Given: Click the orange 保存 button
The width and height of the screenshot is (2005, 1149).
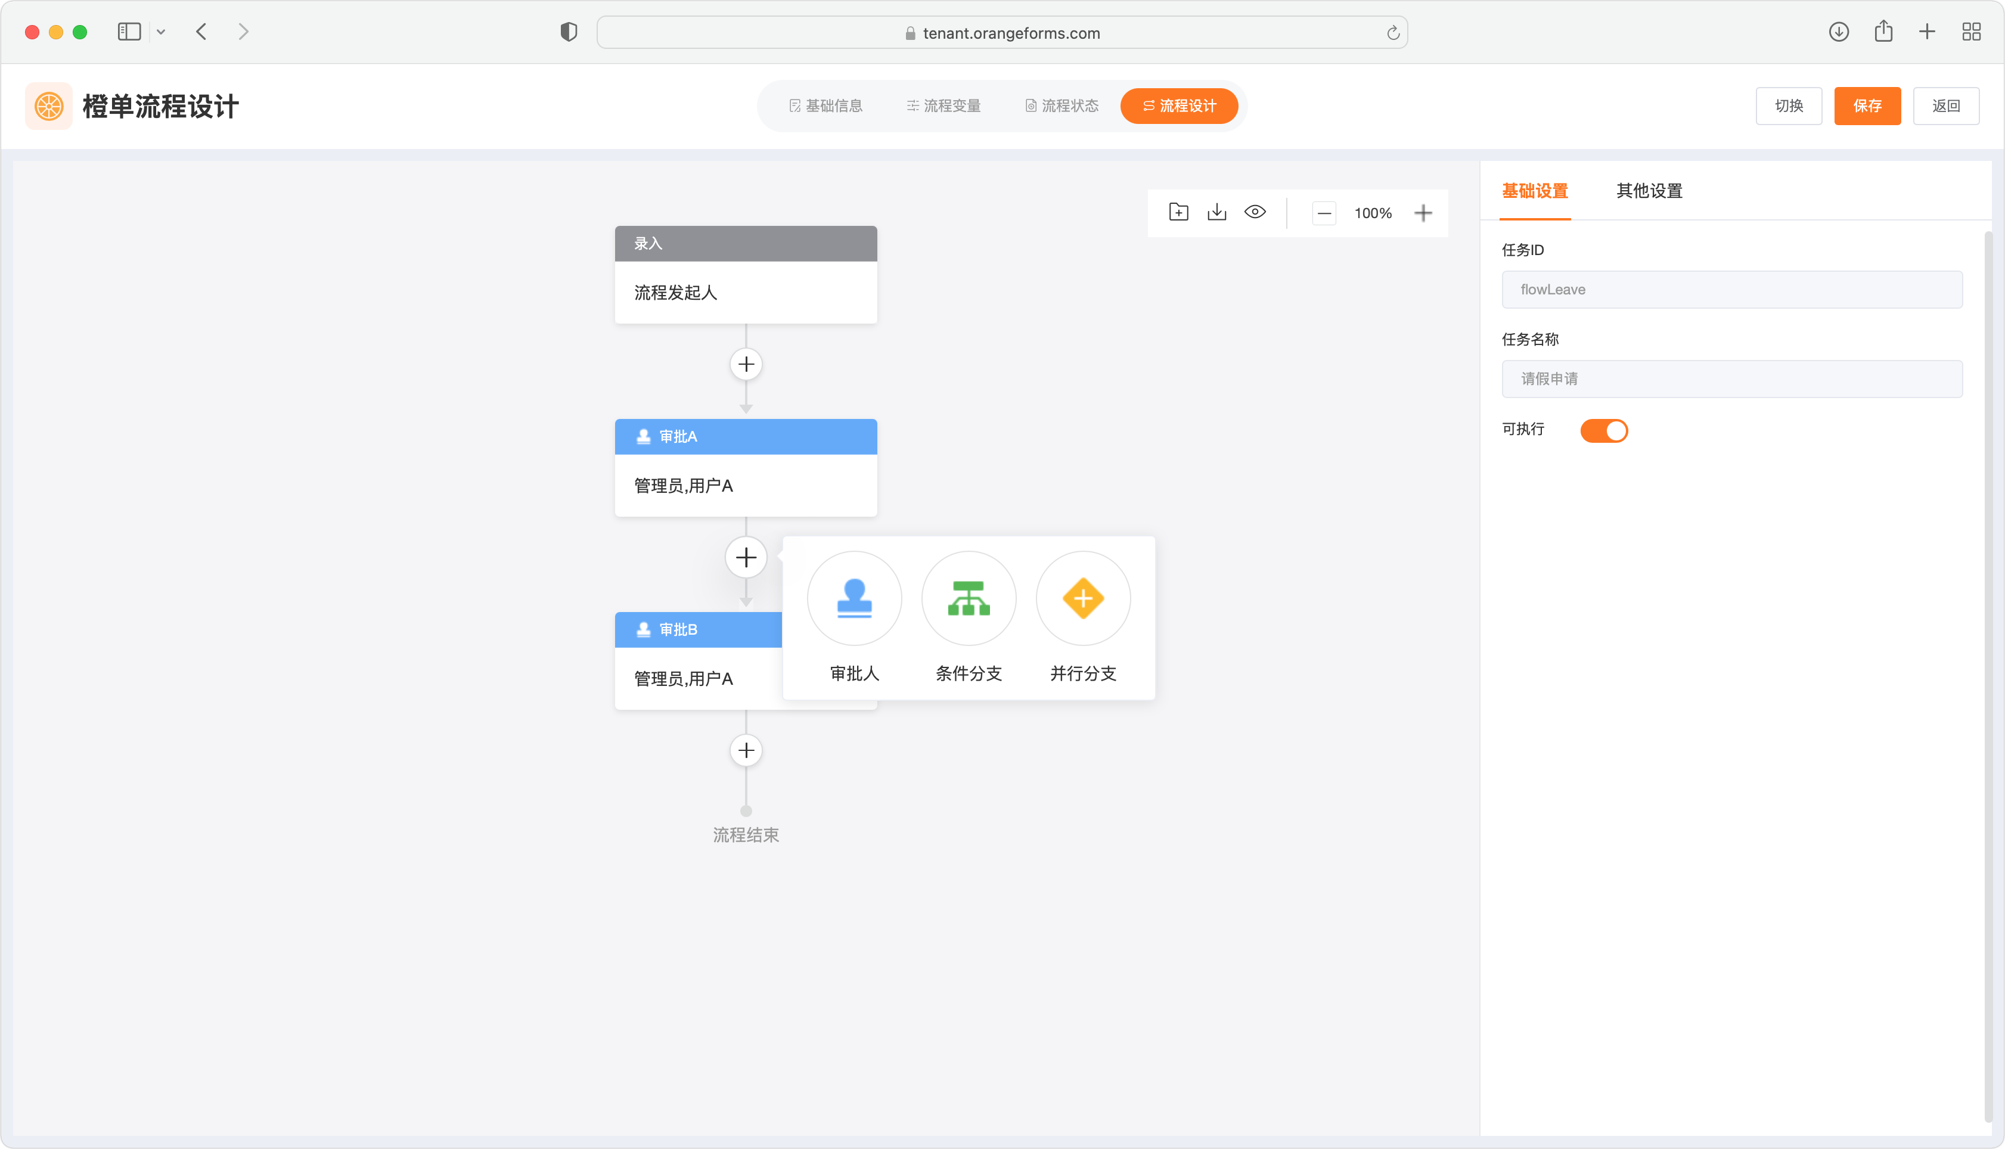Looking at the screenshot, I should pyautogui.click(x=1867, y=105).
